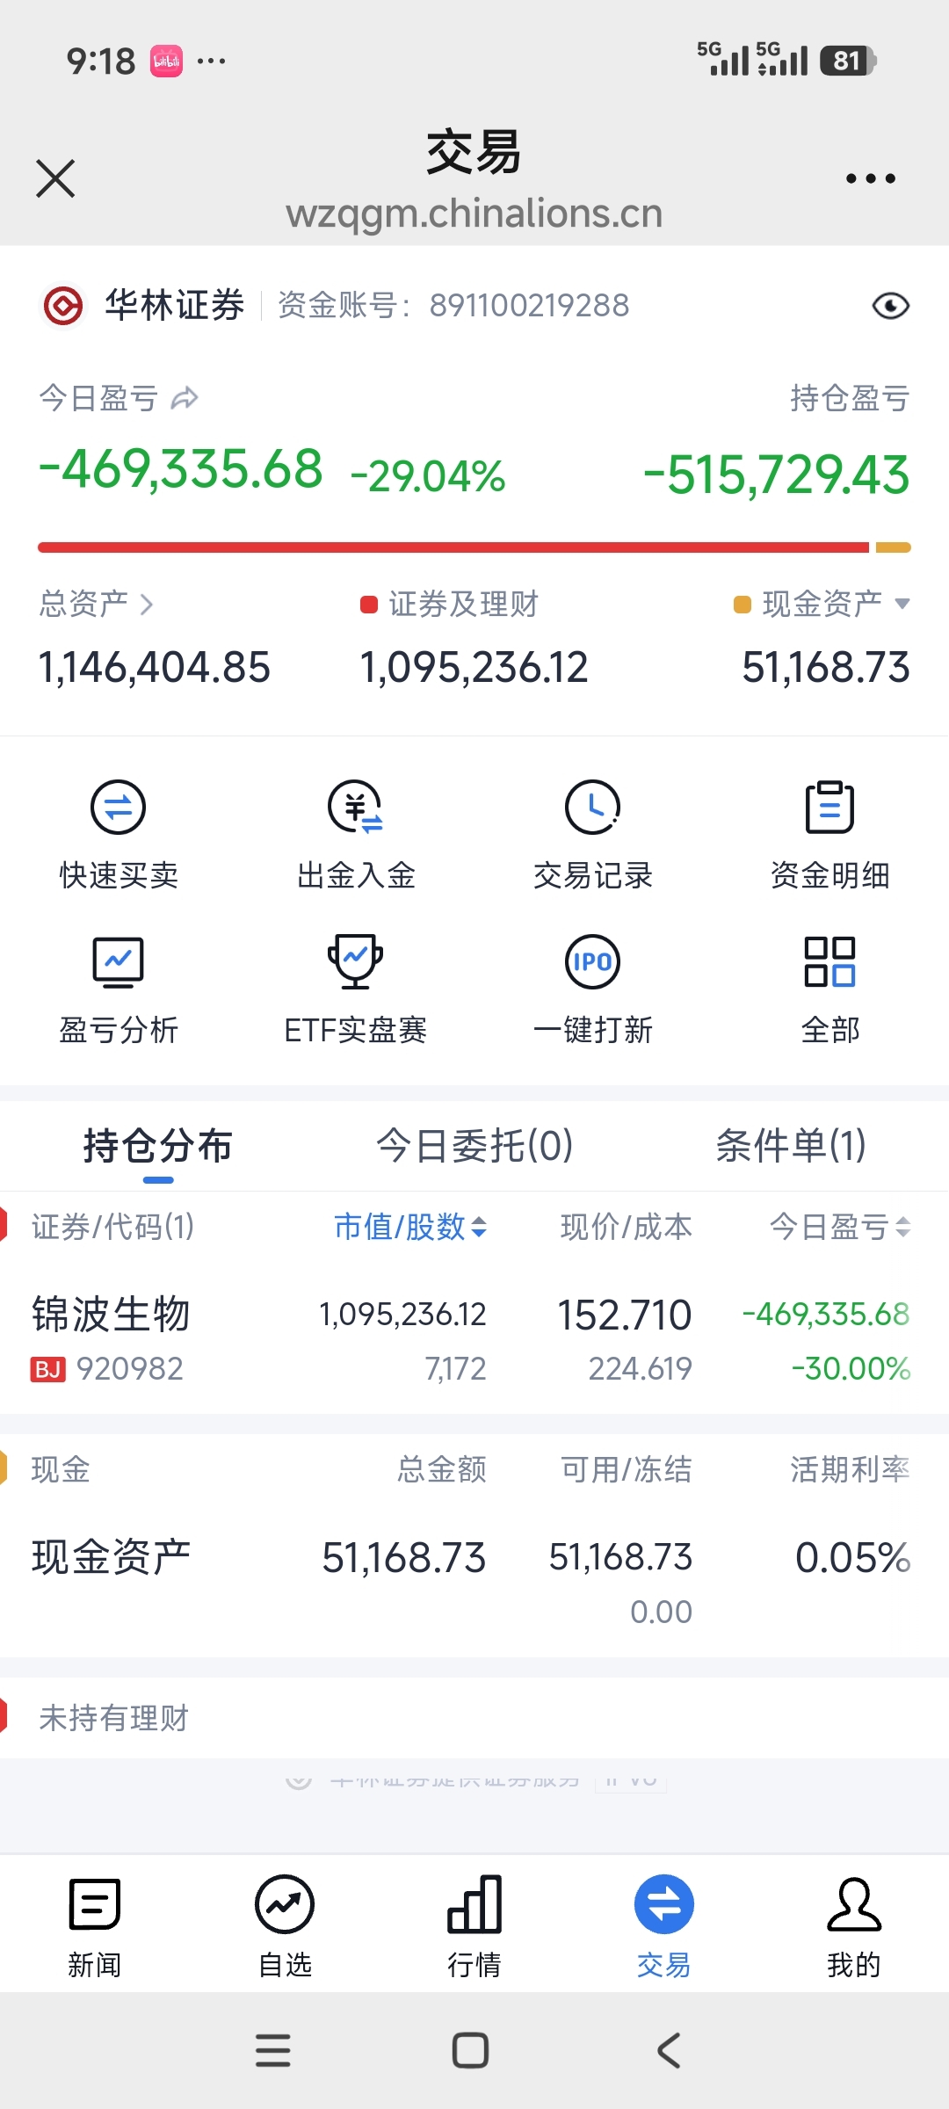Open Android recent apps button
The width and height of the screenshot is (949, 2109).
pos(273,2050)
